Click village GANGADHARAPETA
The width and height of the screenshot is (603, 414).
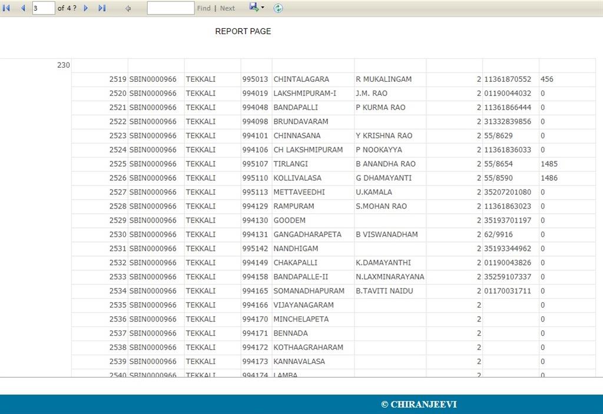click(307, 234)
